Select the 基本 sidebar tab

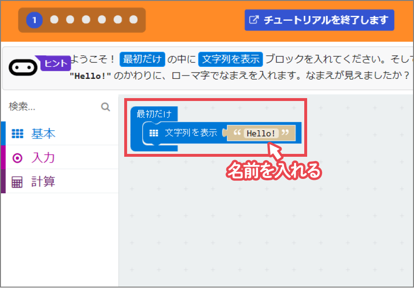[43, 132]
